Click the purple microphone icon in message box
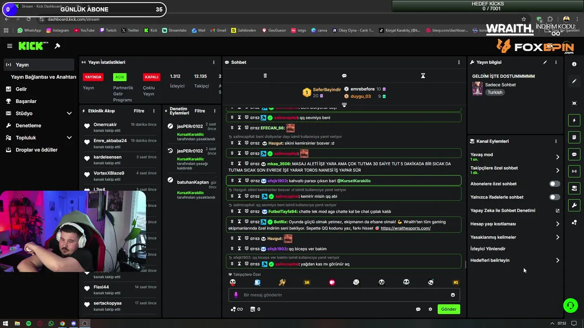 coord(236,295)
